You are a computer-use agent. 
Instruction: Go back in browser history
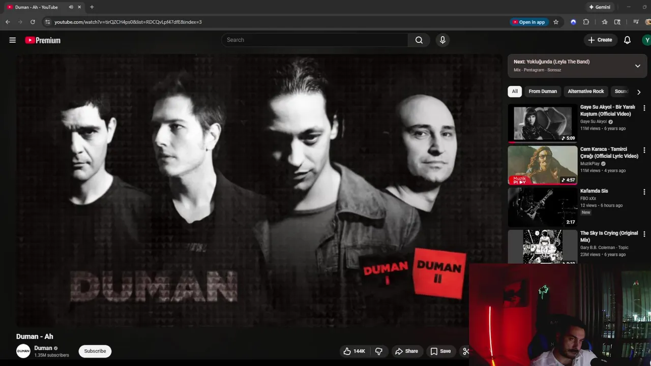[x=8, y=22]
